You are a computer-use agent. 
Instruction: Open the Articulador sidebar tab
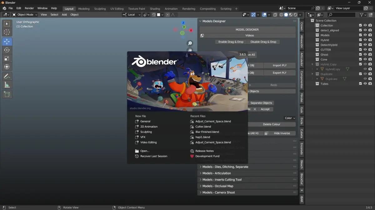pyautogui.click(x=302, y=60)
